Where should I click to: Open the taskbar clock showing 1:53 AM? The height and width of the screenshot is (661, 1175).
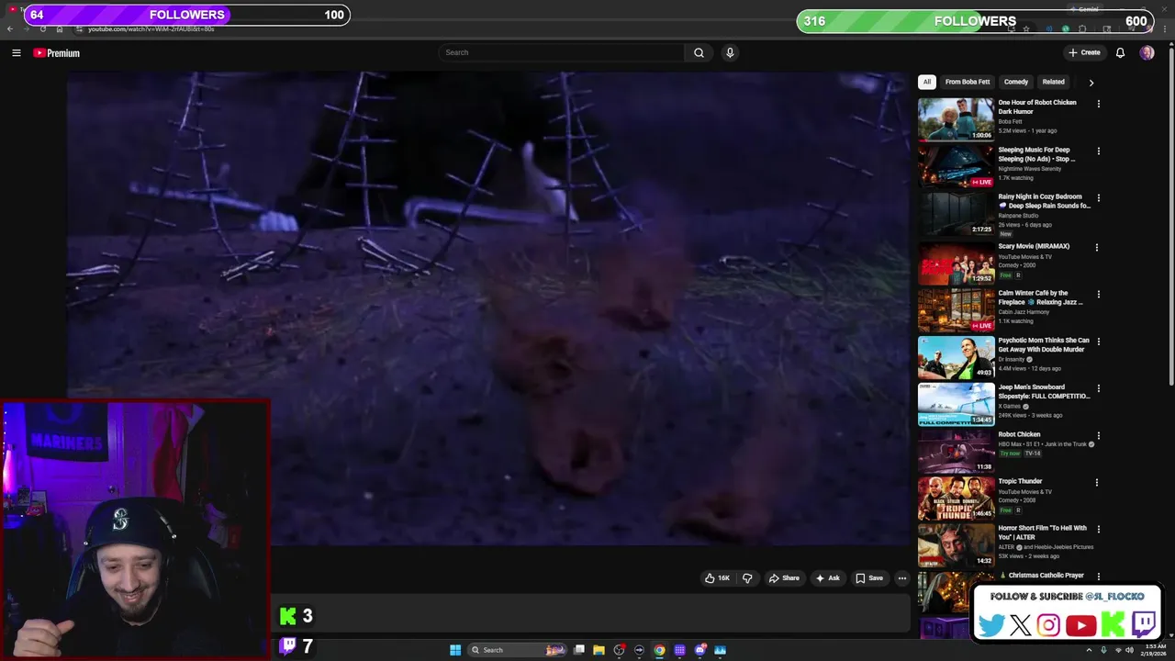[1156, 650]
